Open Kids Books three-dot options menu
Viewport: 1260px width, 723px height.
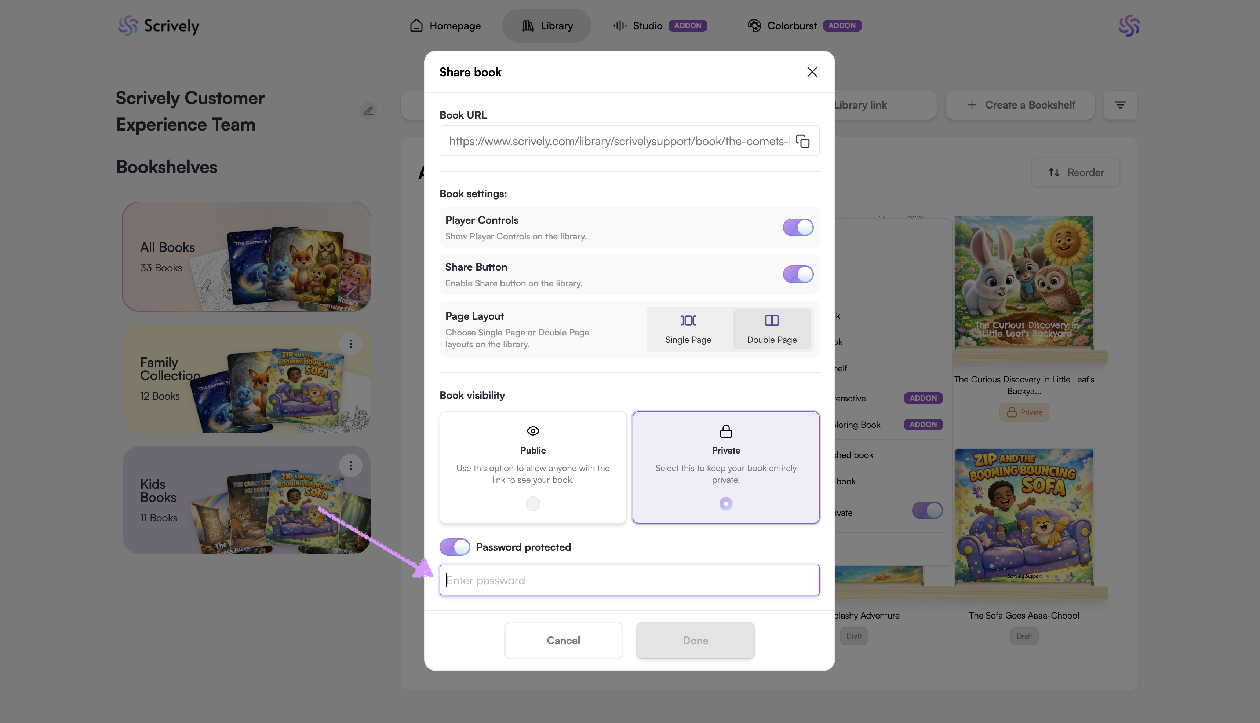(x=350, y=465)
